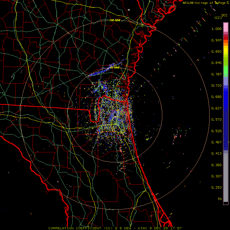
Task: Click the [CC] units label
Action: tap(218, 18)
